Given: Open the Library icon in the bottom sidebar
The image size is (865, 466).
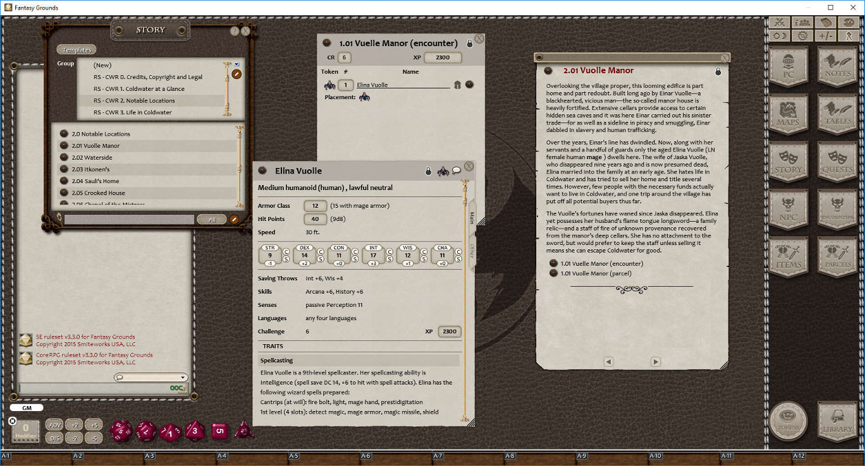Looking at the screenshot, I should [836, 421].
